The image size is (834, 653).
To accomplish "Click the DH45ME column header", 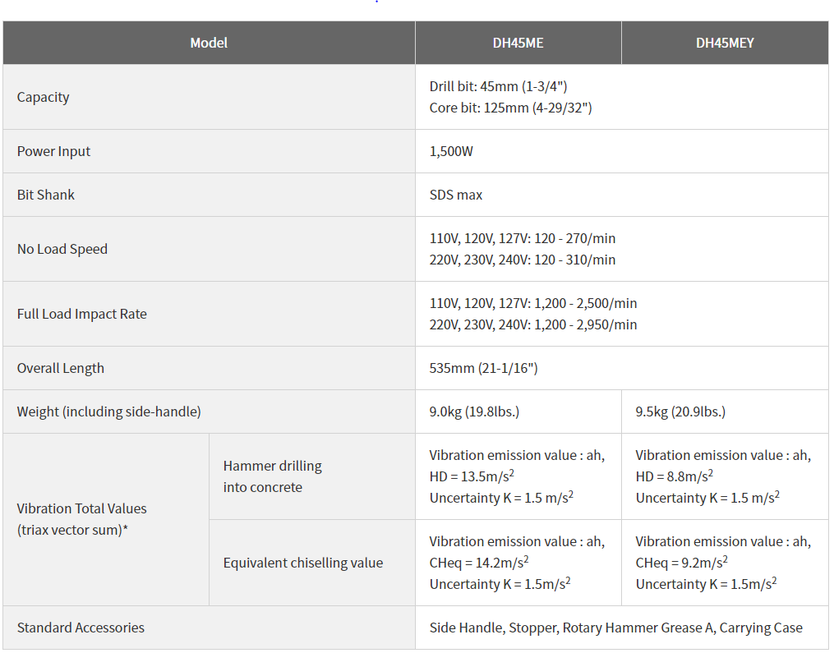I will point(518,43).
